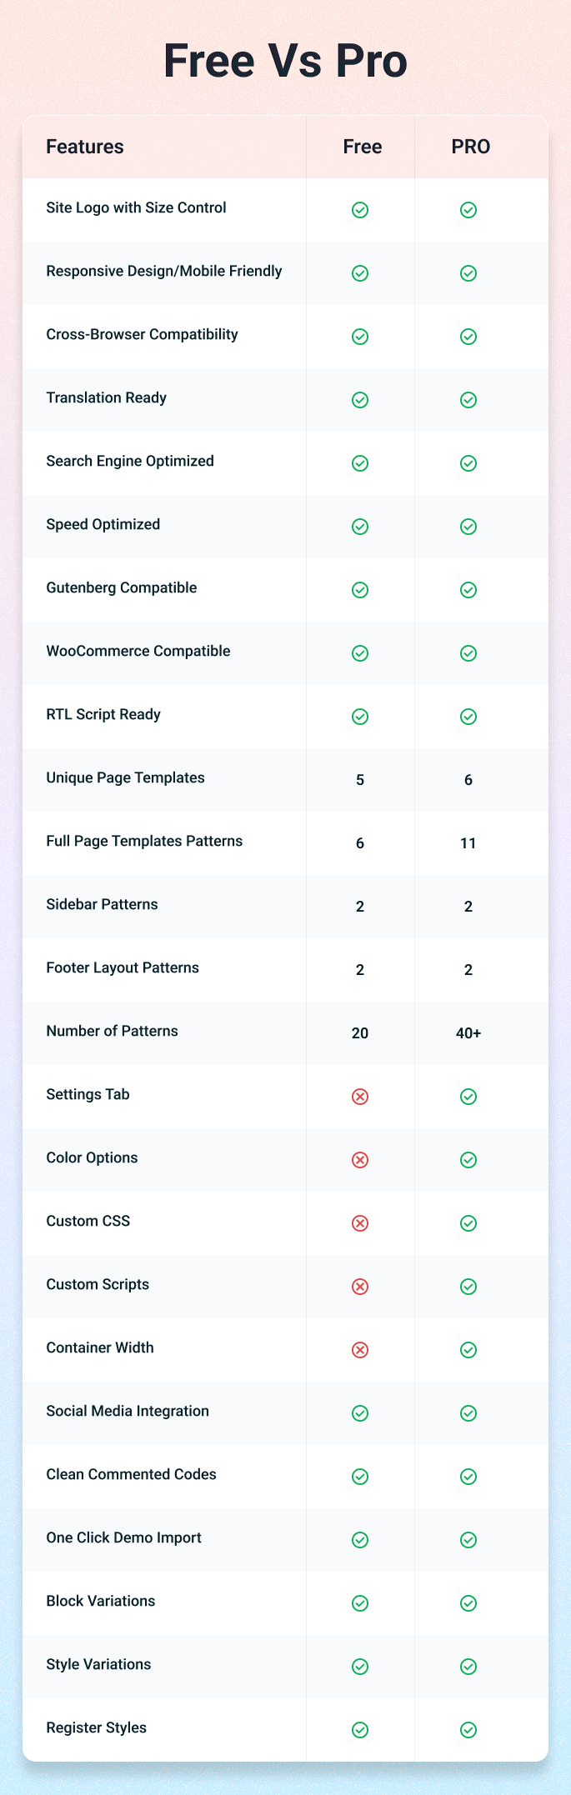Image resolution: width=571 pixels, height=1795 pixels.
Task: Click the Site Logo with Size Control label
Action: click(136, 207)
